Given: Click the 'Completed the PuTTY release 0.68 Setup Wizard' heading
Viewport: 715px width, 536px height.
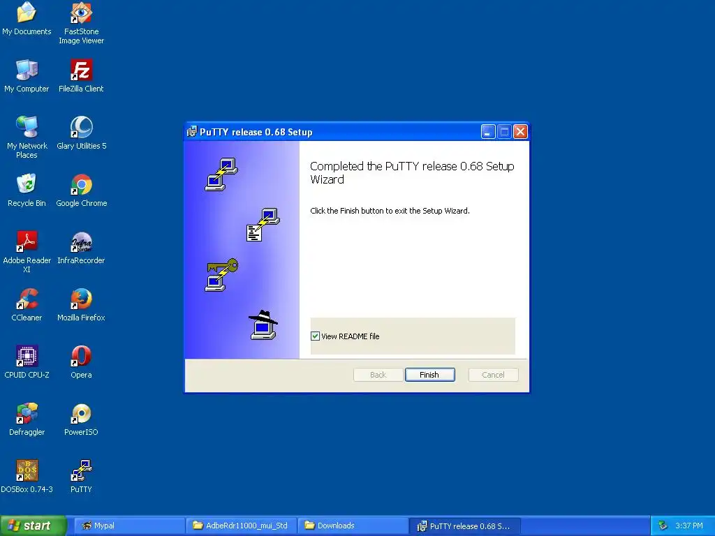Looking at the screenshot, I should tap(412, 173).
